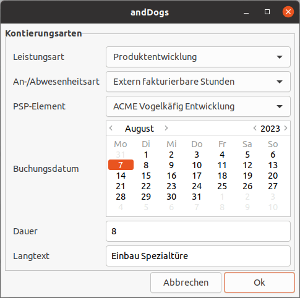Image resolution: width=300 pixels, height=298 pixels.
Task: Click the Abbrechen button
Action: click(186, 283)
